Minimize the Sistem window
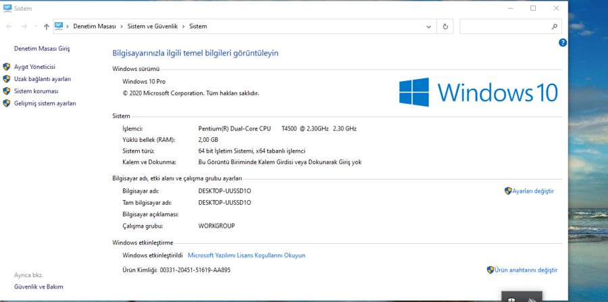608x302 pixels. click(510, 7)
